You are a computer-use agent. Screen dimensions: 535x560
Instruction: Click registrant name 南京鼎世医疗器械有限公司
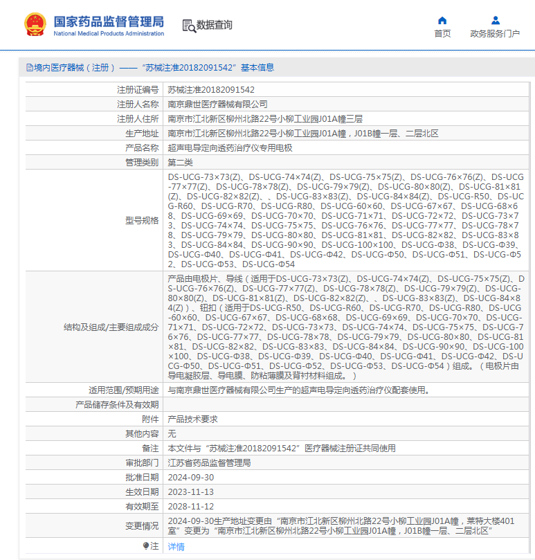click(217, 105)
